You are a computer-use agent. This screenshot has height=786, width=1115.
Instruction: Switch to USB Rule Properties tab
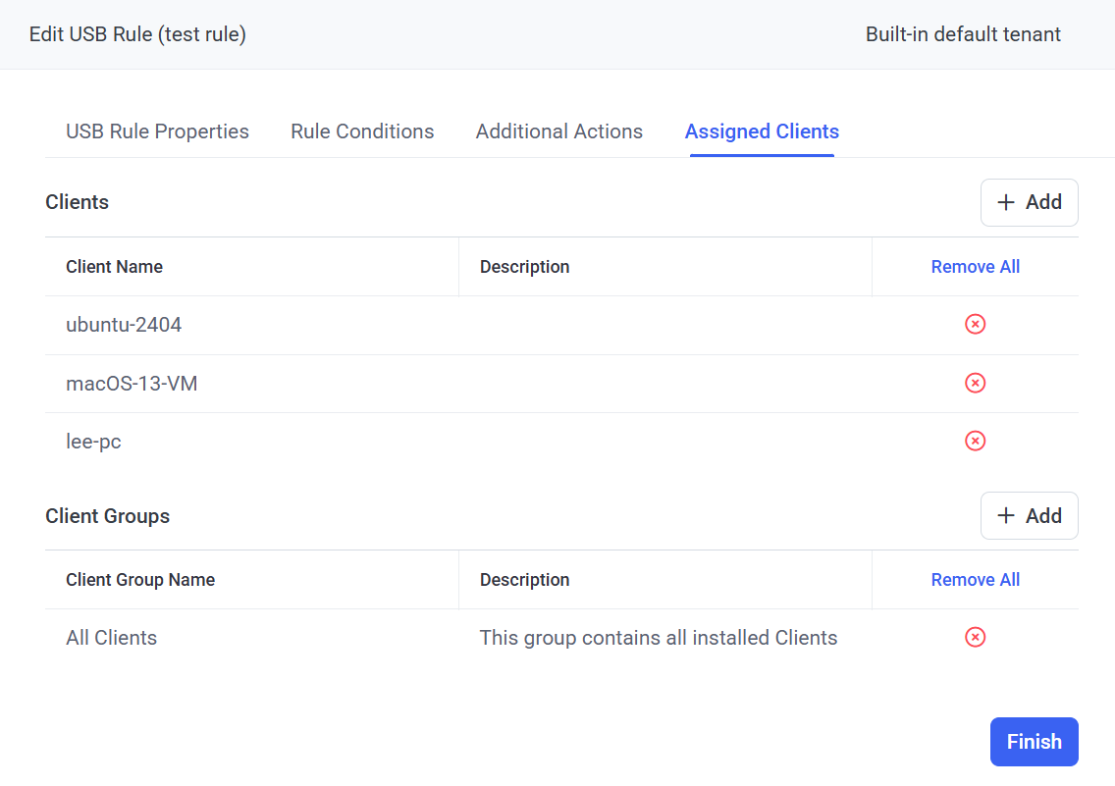pos(157,131)
